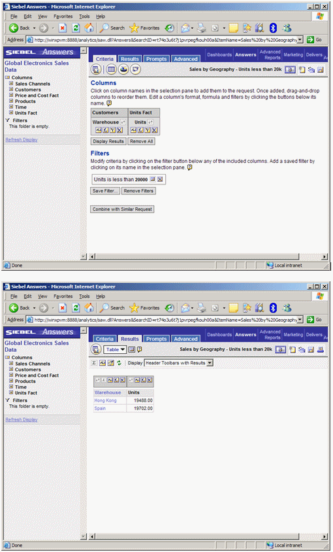Click browser Print icon in Results-view window
The height and width of the screenshot is (552, 333).
click(x=202, y=307)
